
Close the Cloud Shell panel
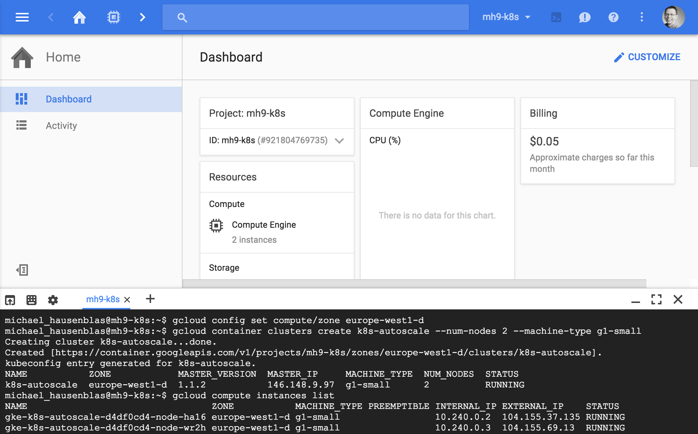[x=678, y=299]
